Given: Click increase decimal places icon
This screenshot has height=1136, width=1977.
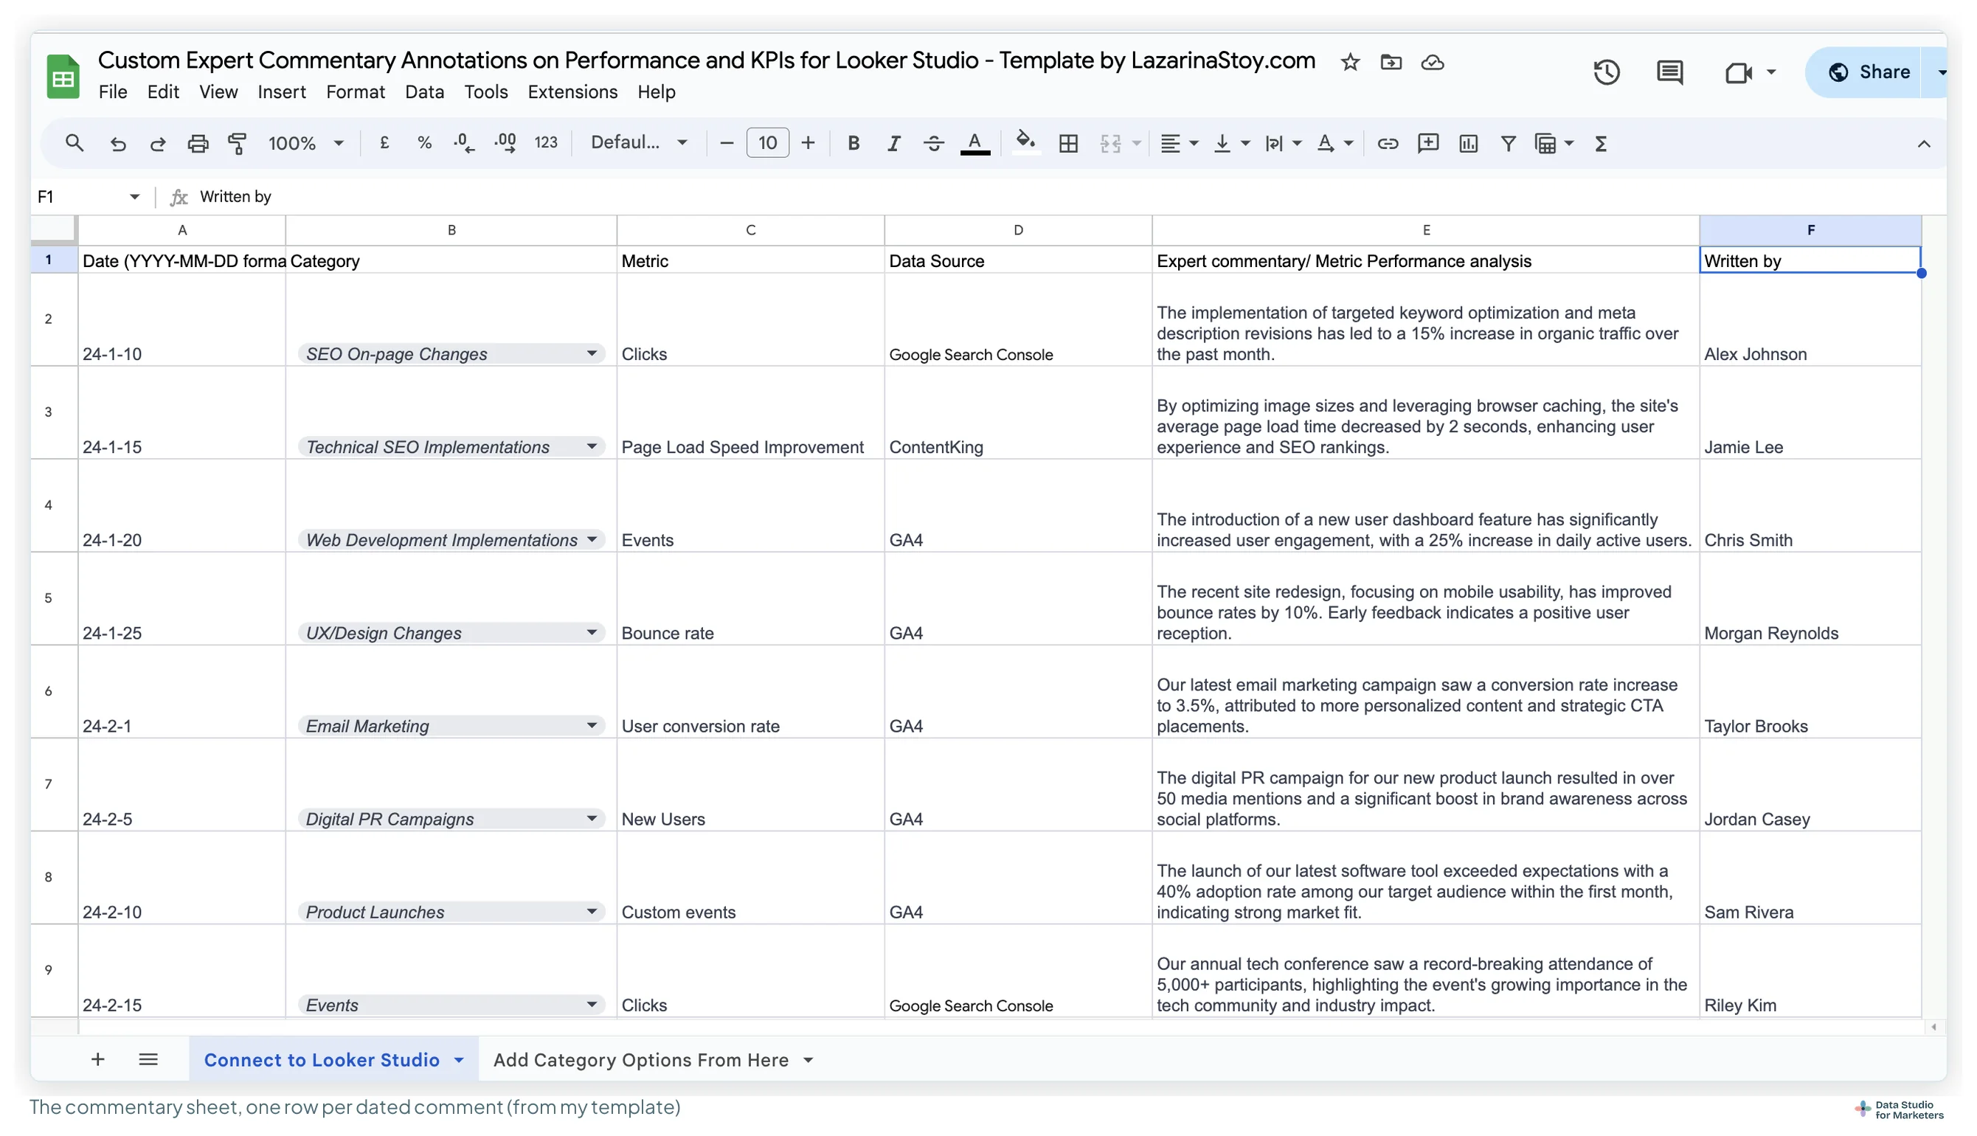Looking at the screenshot, I should tap(505, 143).
